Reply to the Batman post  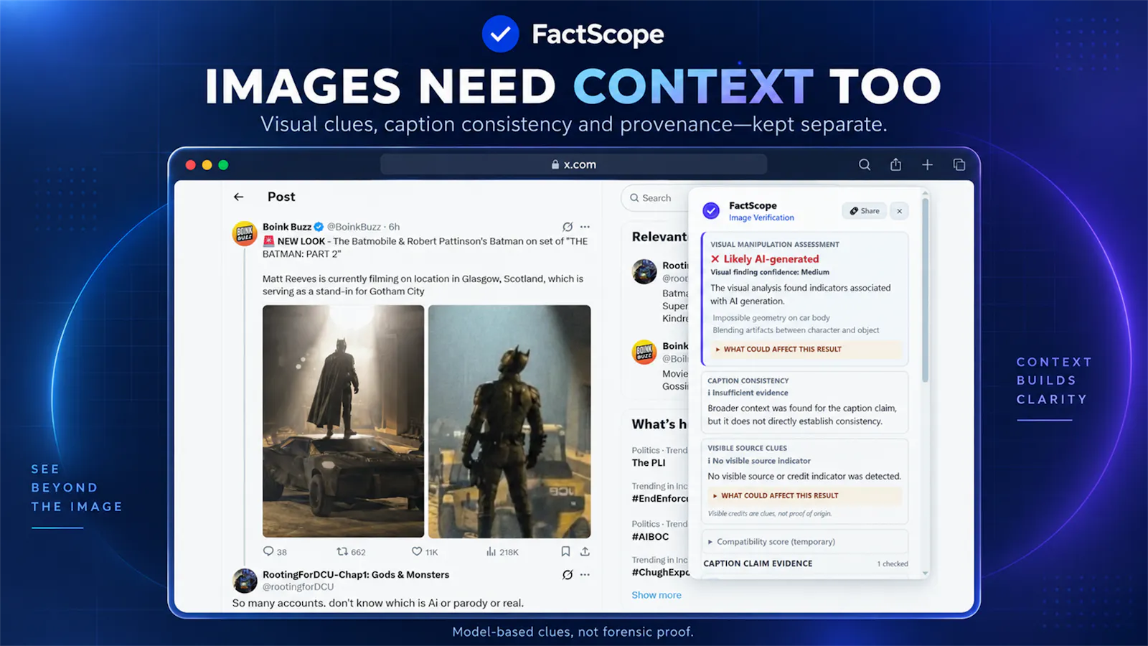pyautogui.click(x=275, y=551)
